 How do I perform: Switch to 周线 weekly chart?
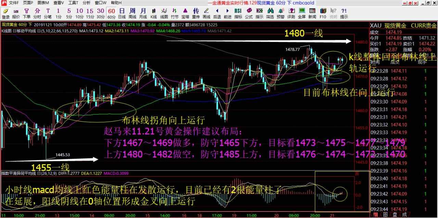(132, 13)
